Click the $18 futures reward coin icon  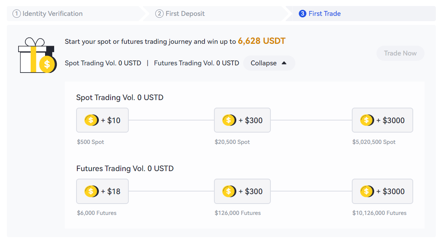(x=91, y=191)
